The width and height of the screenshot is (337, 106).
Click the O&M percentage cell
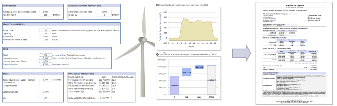45,55
